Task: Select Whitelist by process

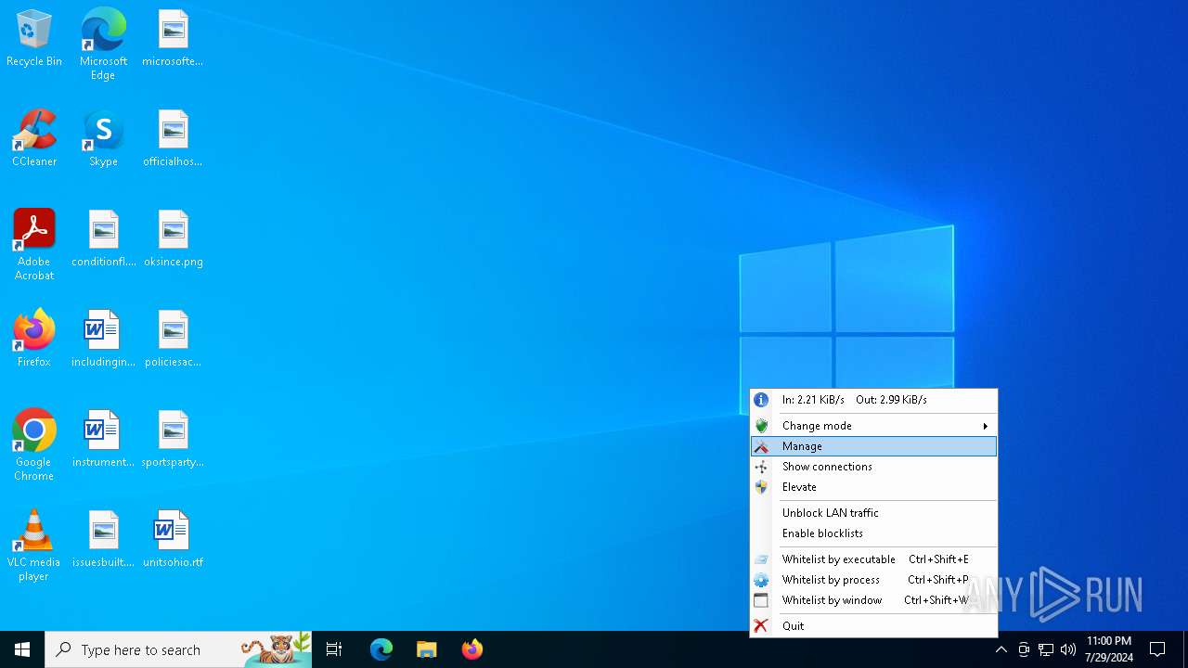Action: 873,580
